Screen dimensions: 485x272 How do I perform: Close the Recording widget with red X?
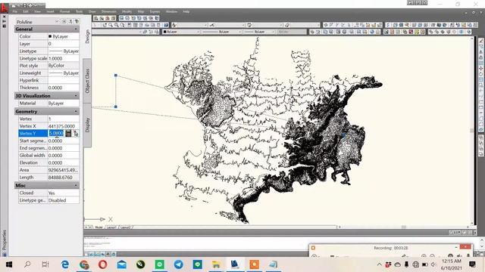465,247
